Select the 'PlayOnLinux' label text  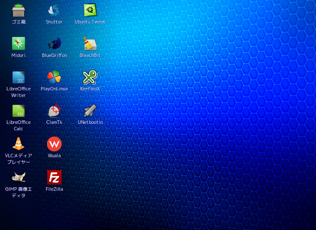pyautogui.click(x=54, y=89)
